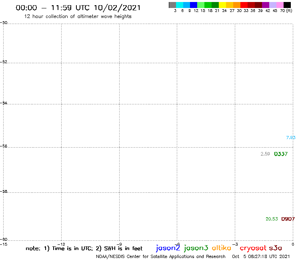Screen dimensions: 296x260
Task: Select the -54 latitude axis label
Action: (x=4, y=103)
